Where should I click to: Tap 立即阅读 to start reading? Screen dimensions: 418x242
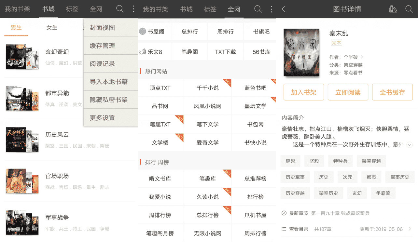tap(348, 92)
